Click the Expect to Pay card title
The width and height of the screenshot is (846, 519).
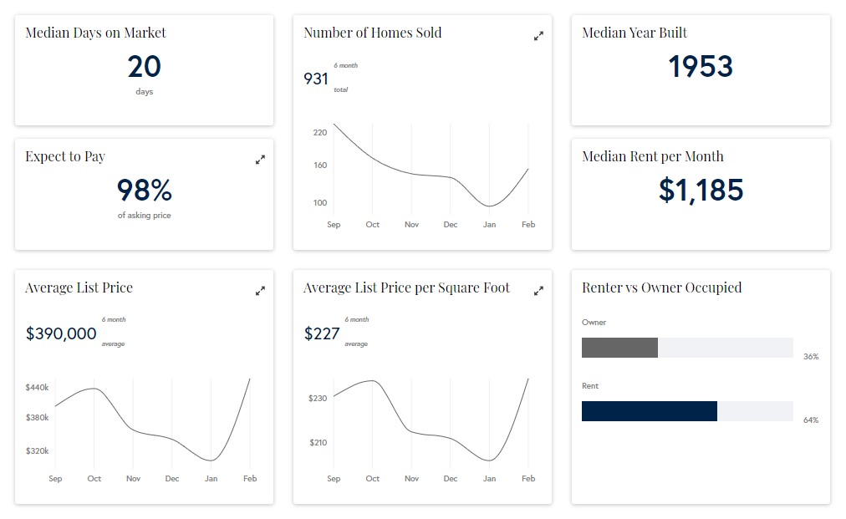tap(64, 155)
